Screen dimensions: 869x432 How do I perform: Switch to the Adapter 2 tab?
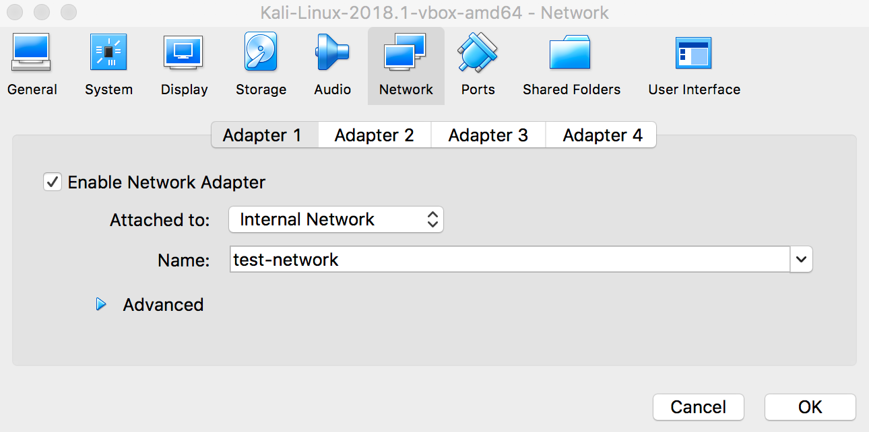pos(374,135)
